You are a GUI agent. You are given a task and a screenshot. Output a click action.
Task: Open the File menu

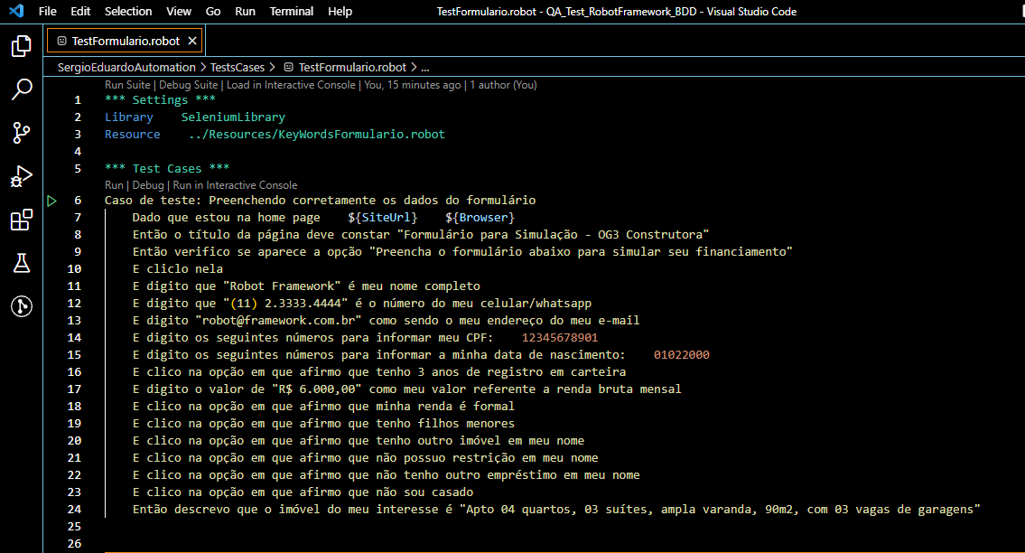47,11
